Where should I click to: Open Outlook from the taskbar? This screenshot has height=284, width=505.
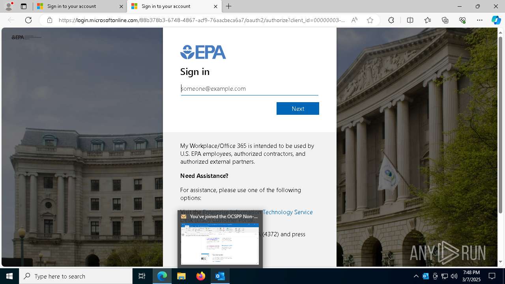[220, 276]
